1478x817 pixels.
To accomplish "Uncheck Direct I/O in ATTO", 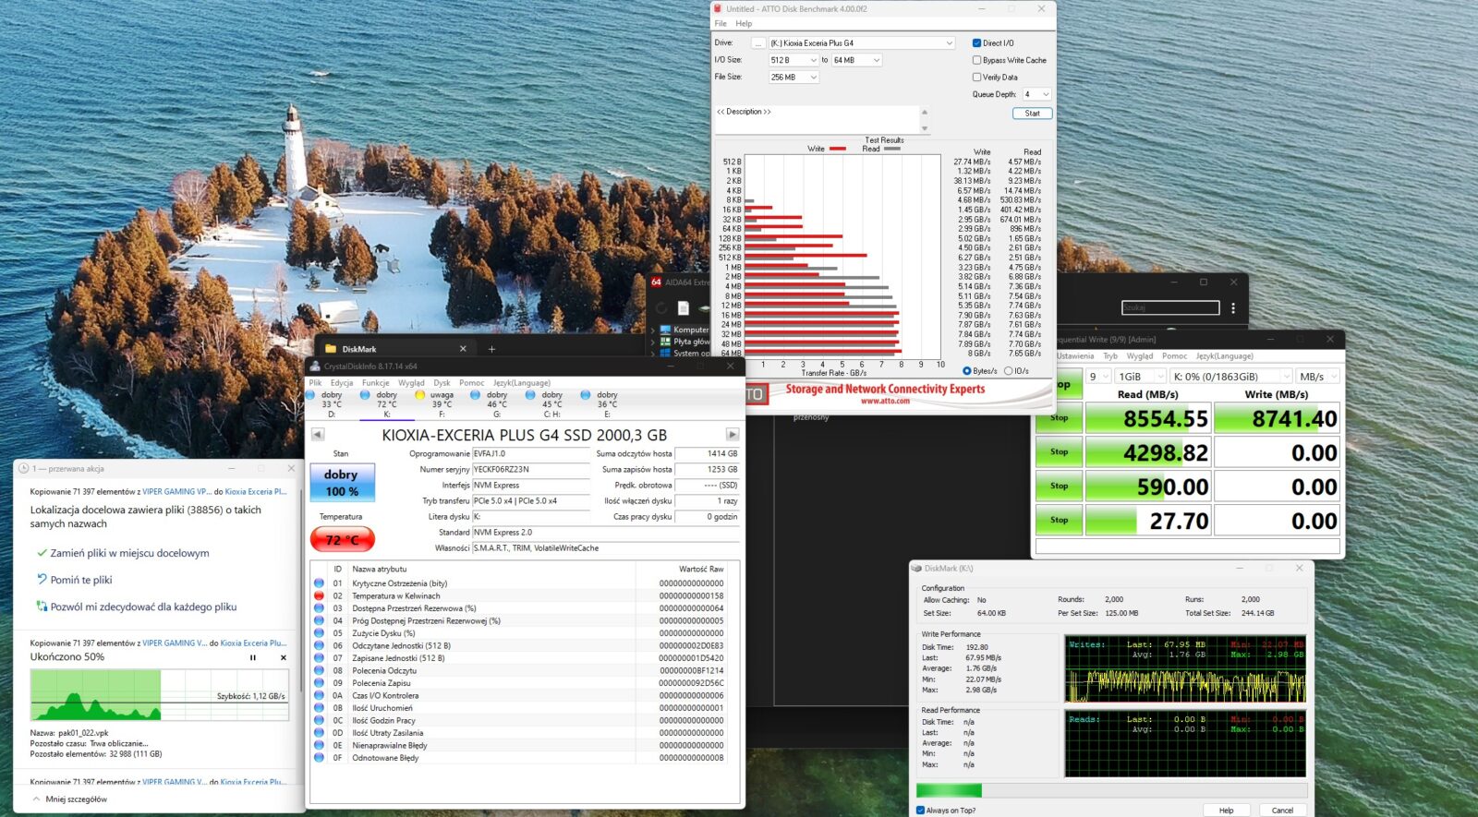I will coord(976,43).
